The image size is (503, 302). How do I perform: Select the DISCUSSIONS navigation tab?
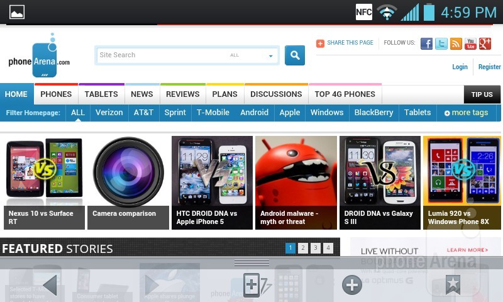276,94
